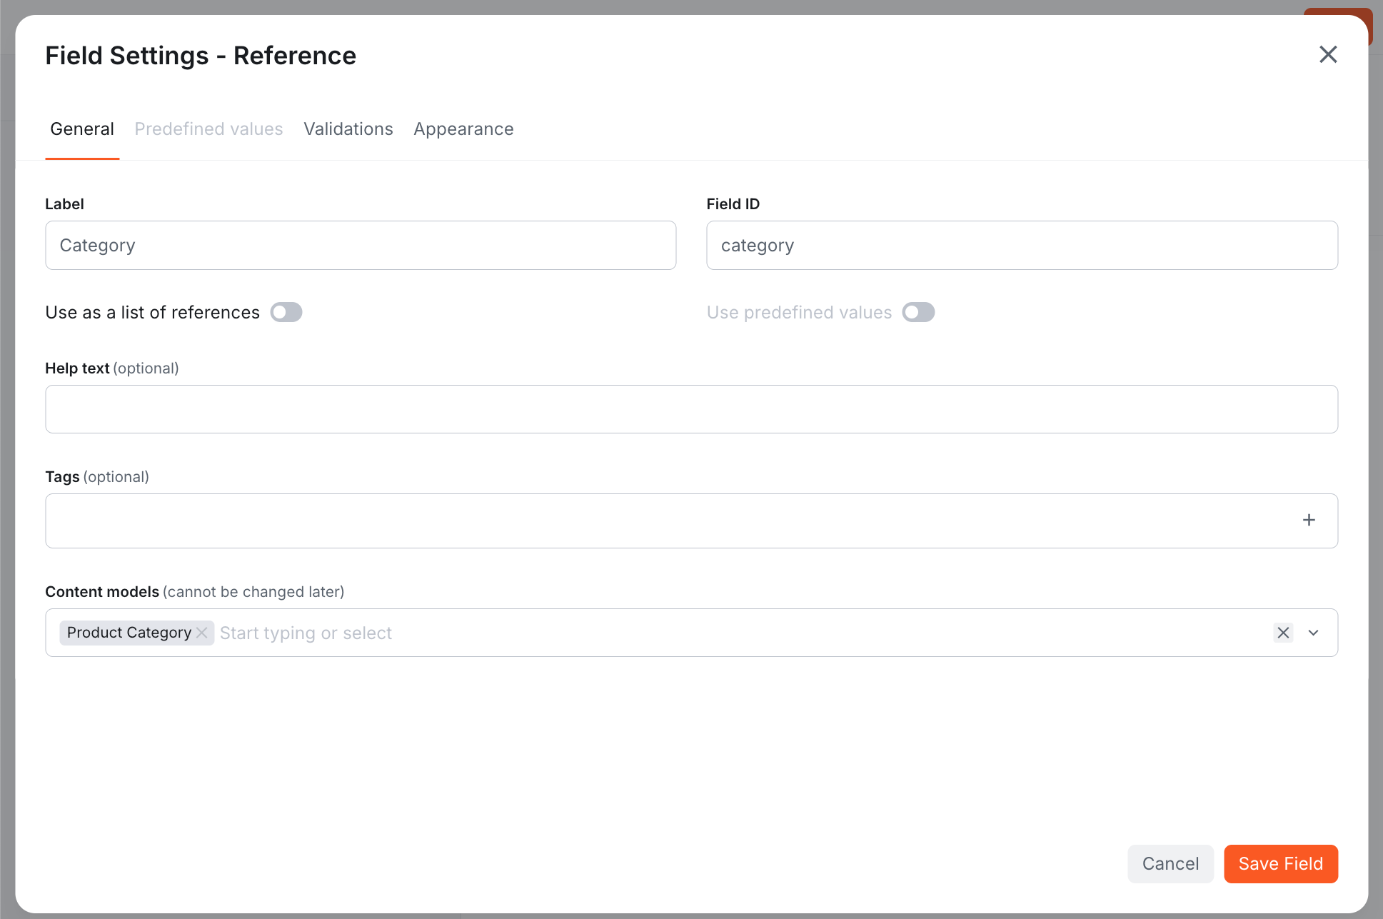Image resolution: width=1383 pixels, height=919 pixels.
Task: Remove the Product Category chip via its X
Action: click(x=202, y=633)
